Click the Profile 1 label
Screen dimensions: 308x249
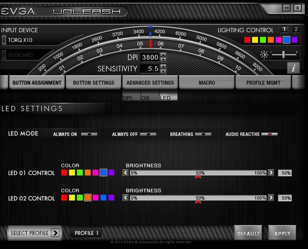point(86,233)
